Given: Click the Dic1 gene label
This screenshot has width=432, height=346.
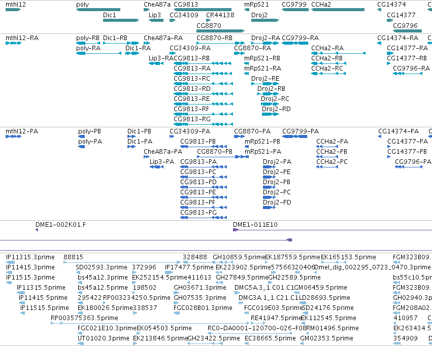Looking at the screenshot, I should pos(109,15).
